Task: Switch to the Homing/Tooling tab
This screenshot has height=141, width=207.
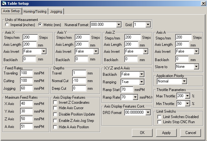Action: coord(35,11)
